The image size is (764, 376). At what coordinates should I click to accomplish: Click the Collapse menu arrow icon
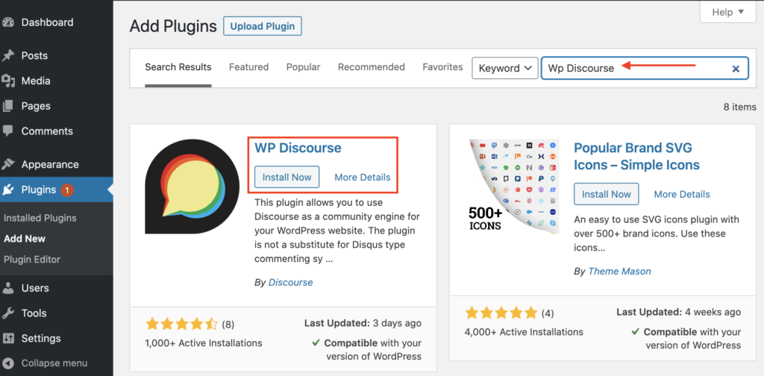[x=7, y=363]
